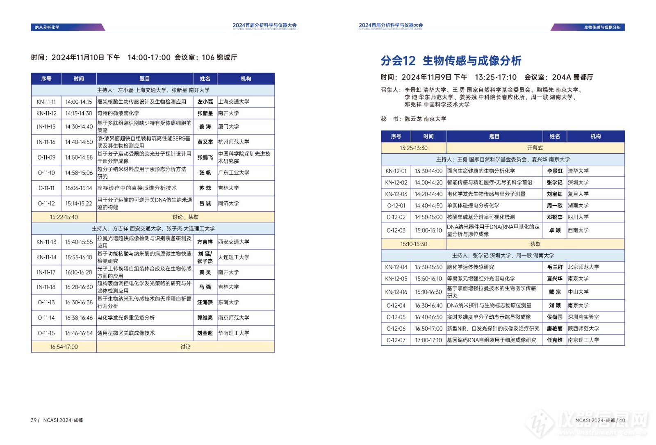Viewport: 656px width, 445px height.
Task: Select title 脑化学活体传感研究
Action: pos(471,267)
